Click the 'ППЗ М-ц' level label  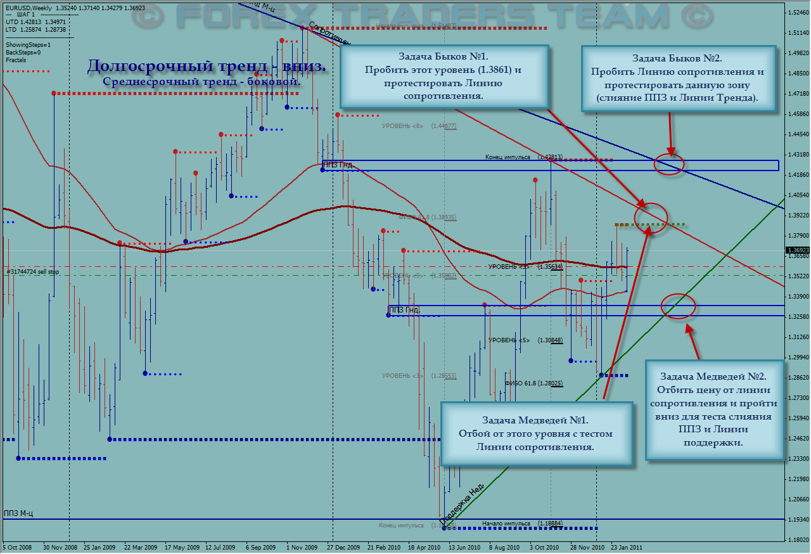pos(18,513)
